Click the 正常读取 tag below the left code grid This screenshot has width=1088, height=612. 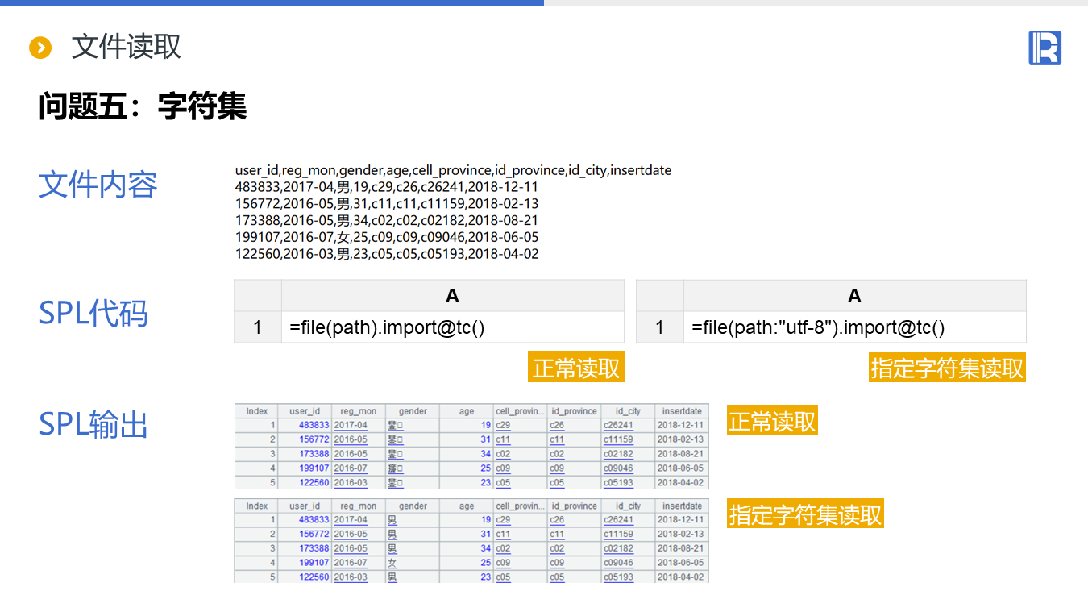576,368
